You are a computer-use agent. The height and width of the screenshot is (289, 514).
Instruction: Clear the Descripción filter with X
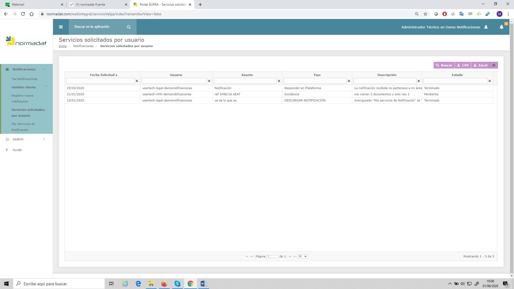(419, 81)
